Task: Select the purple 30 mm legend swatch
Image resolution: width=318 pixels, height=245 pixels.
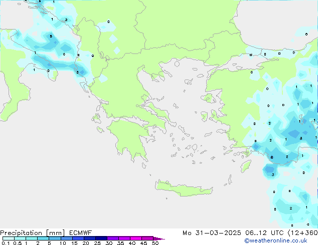Action: [112, 238]
